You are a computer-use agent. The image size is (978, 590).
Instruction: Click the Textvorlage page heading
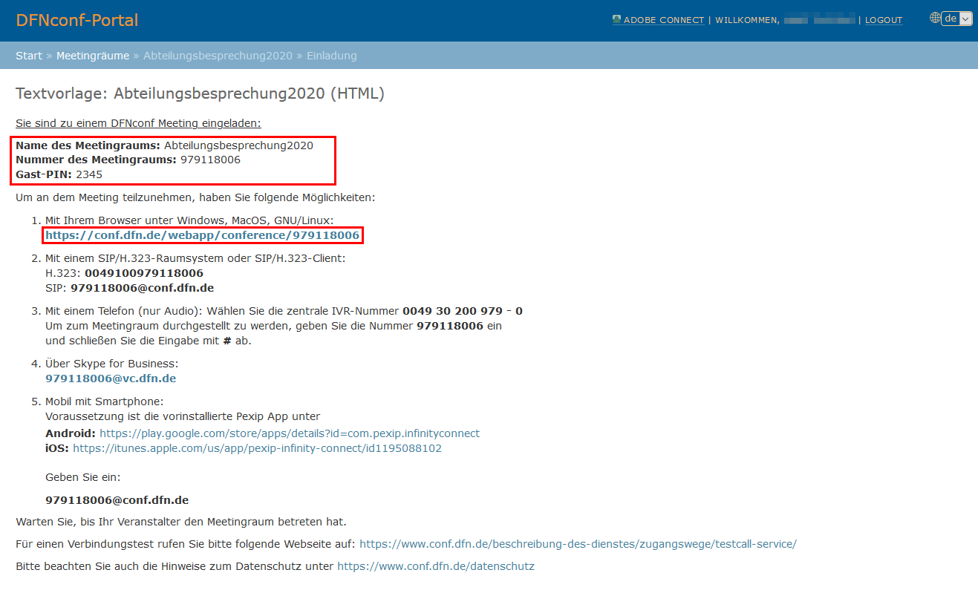200,94
